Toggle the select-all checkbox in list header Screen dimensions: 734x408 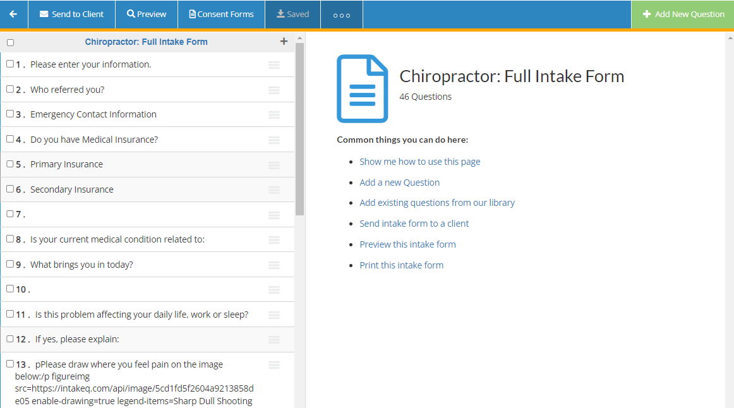click(10, 43)
